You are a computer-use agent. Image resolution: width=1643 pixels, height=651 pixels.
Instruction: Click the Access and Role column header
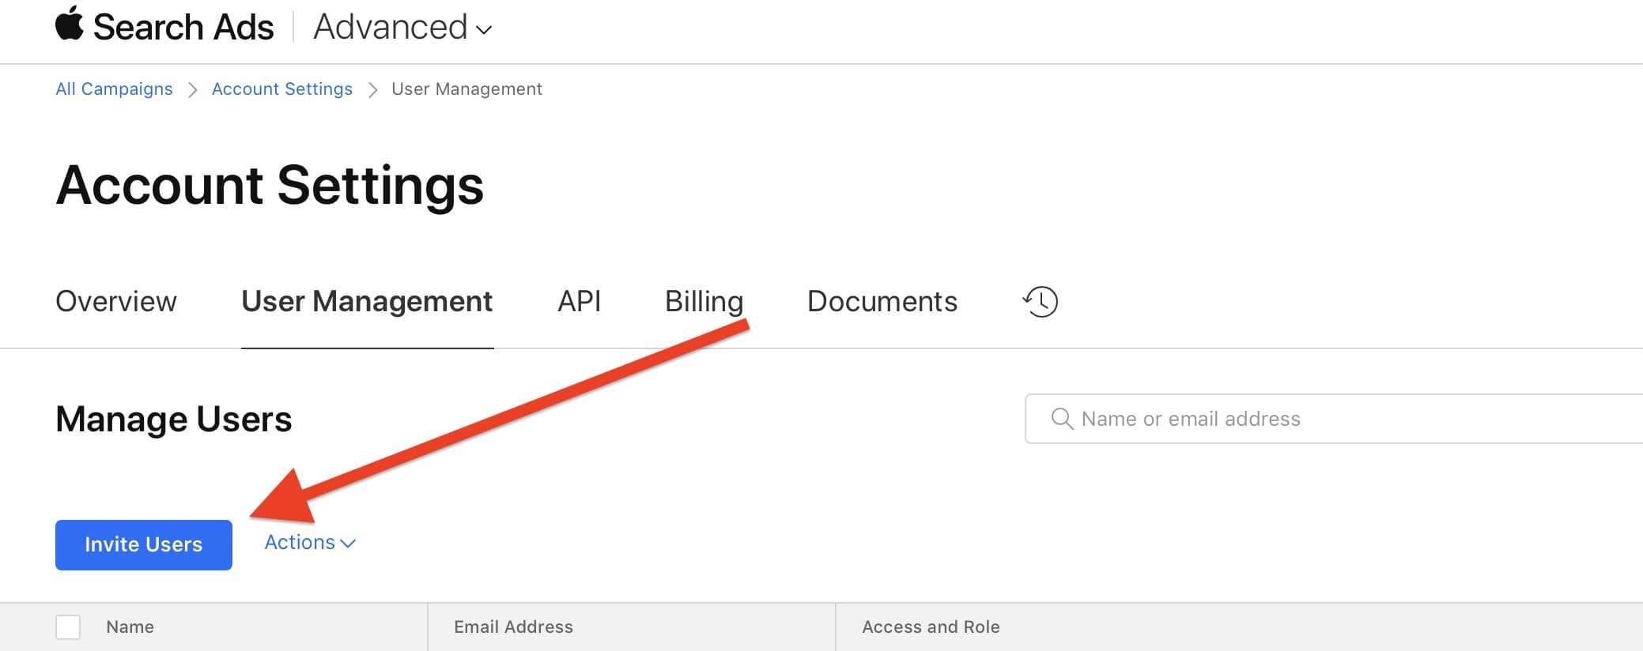coord(931,627)
